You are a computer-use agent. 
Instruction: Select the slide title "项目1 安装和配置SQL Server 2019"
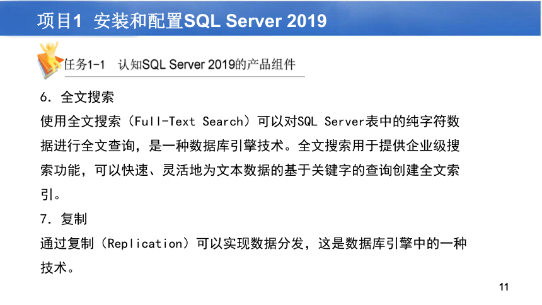click(182, 20)
